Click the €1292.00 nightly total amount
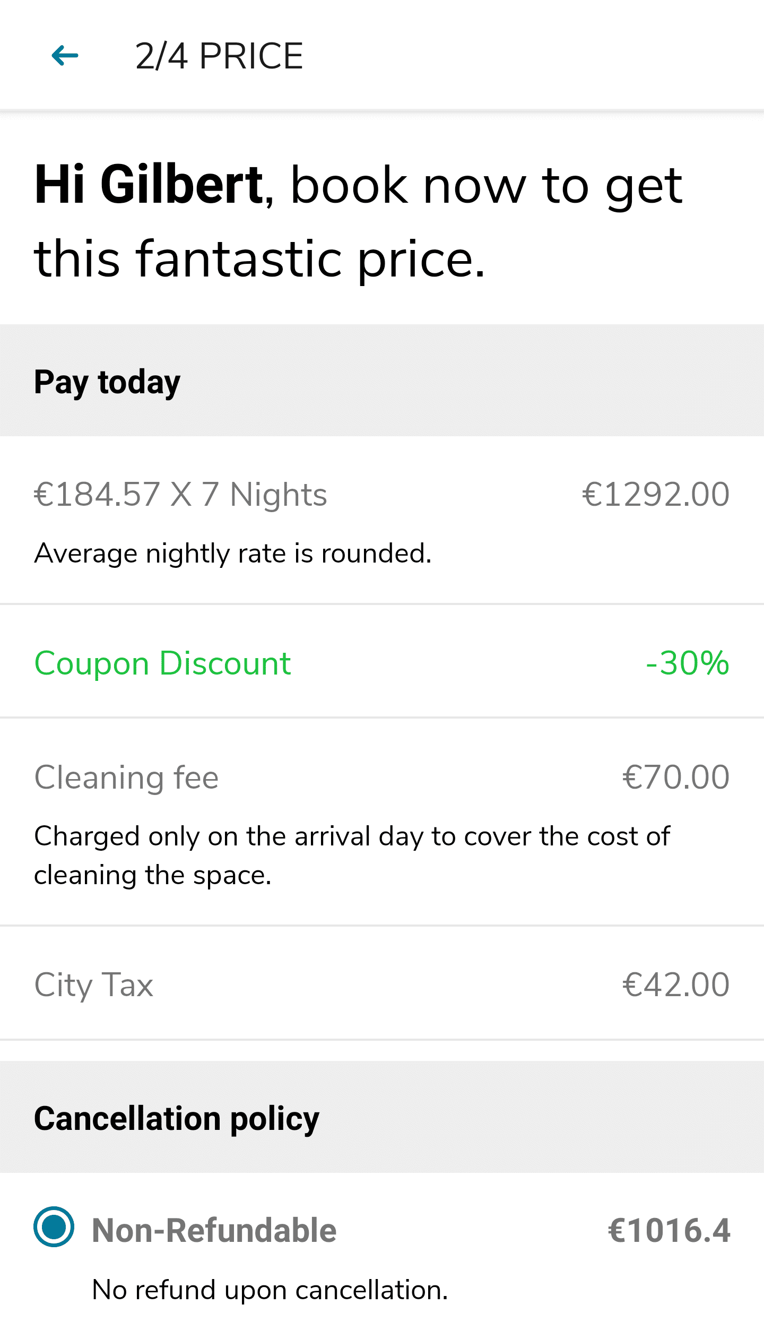 point(656,494)
